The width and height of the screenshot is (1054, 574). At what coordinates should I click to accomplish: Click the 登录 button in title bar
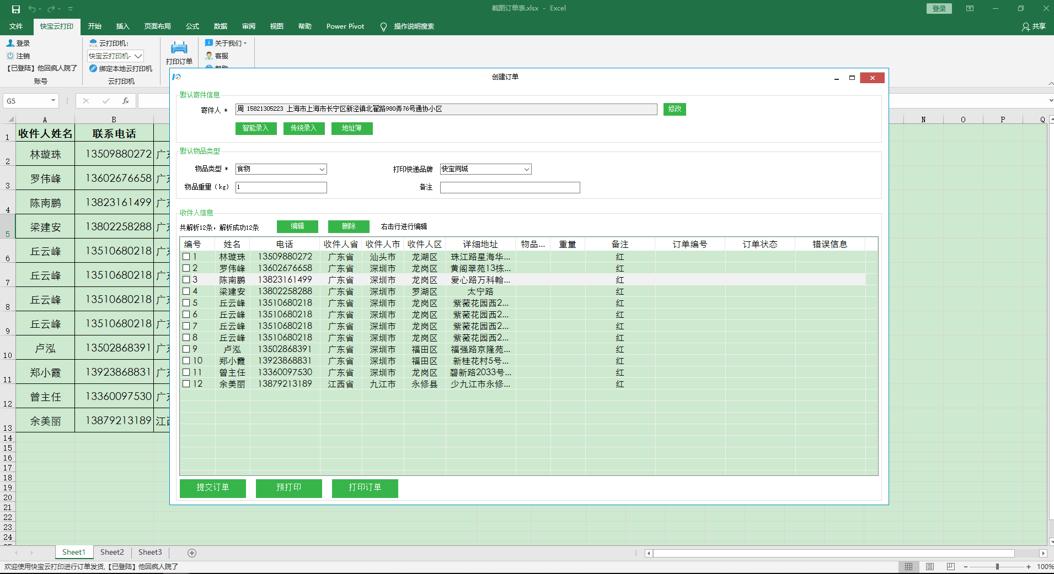click(939, 8)
